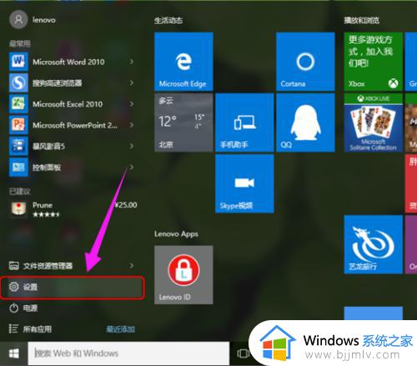This screenshot has width=417, height=366.
Task: Select 文件资源管理器 menu entry text
Action: [x=48, y=266]
